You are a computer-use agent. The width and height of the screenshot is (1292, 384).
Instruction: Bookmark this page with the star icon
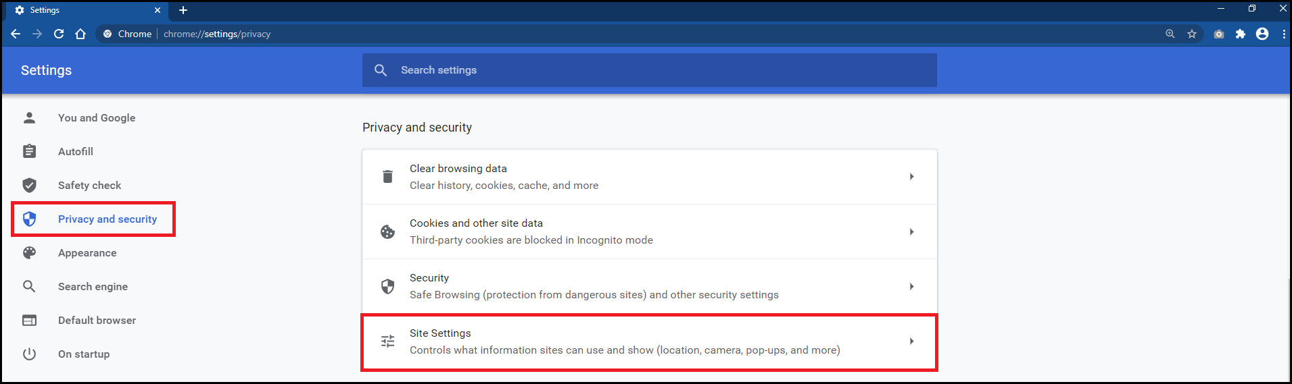pos(1192,34)
